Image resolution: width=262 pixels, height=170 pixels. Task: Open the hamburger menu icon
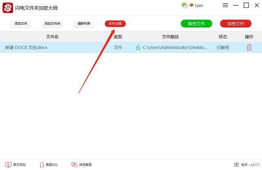pyautogui.click(x=225, y=5)
